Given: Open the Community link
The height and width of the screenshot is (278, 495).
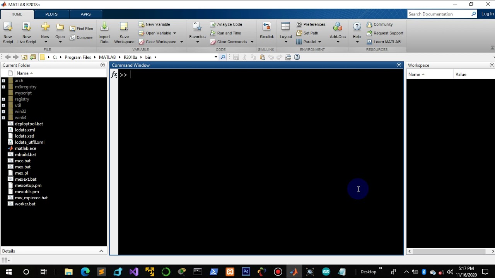Looking at the screenshot, I should click(380, 24).
